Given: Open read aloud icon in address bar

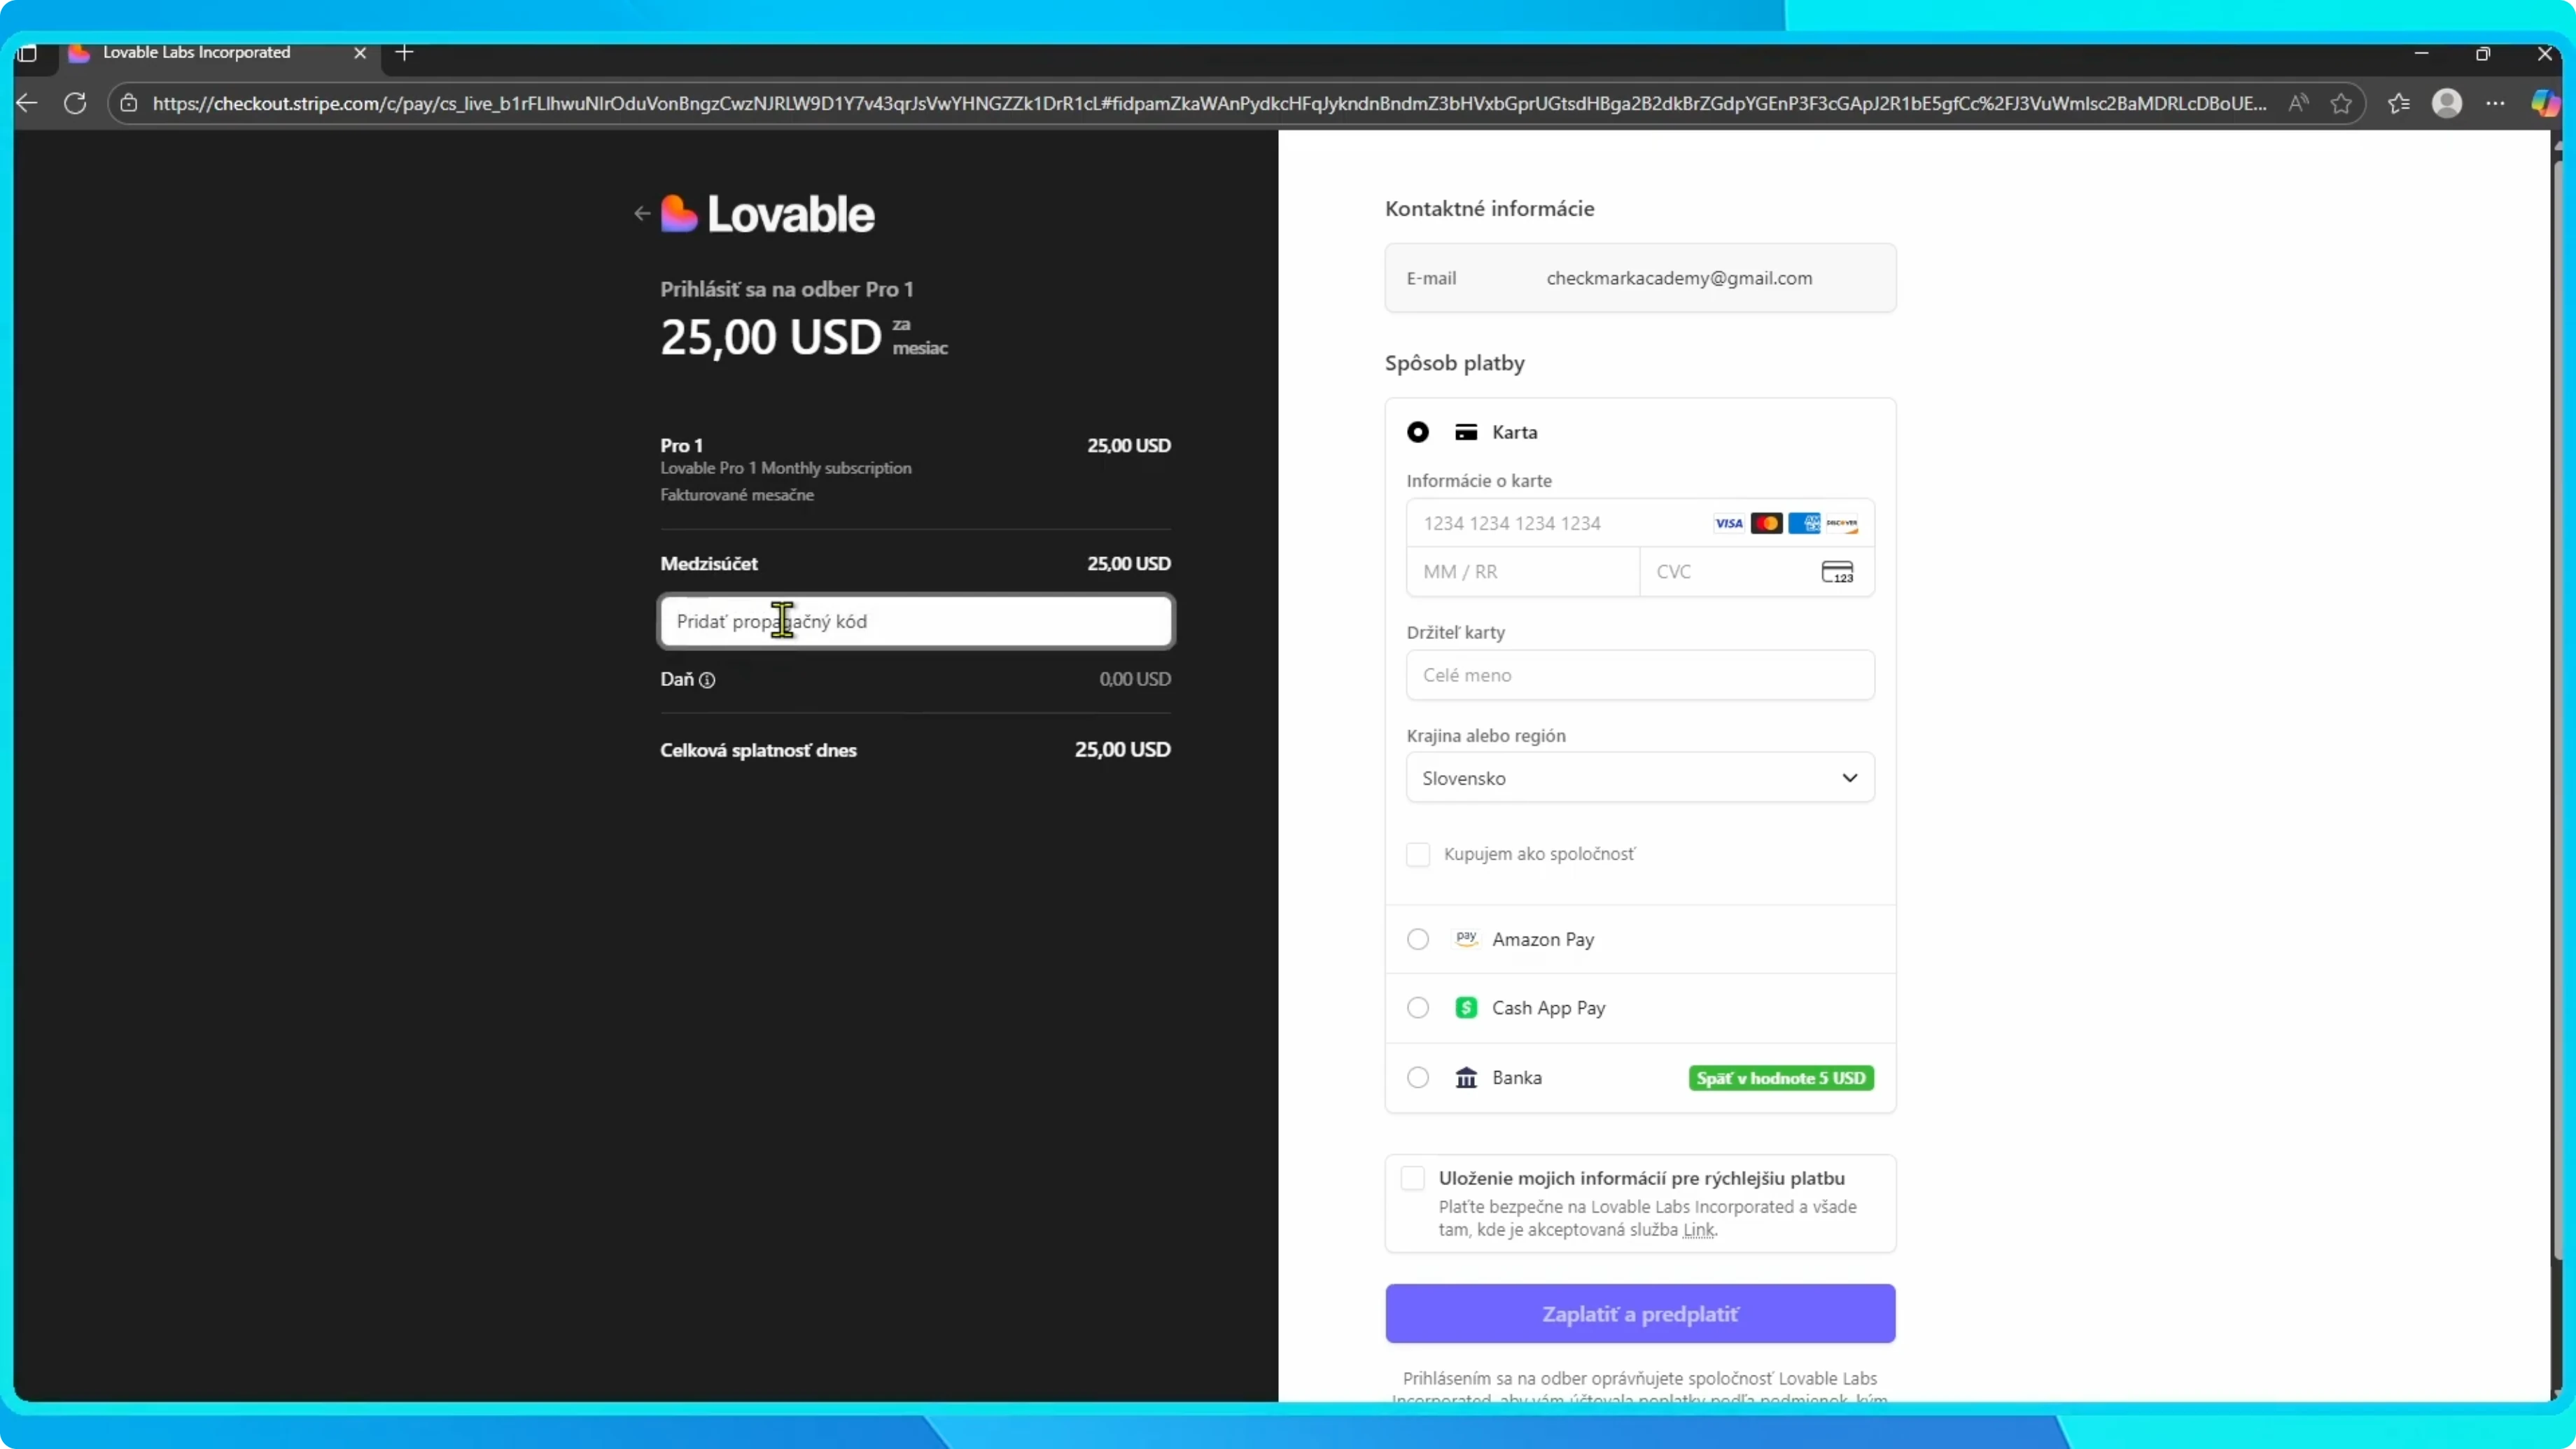Looking at the screenshot, I should point(2298,103).
